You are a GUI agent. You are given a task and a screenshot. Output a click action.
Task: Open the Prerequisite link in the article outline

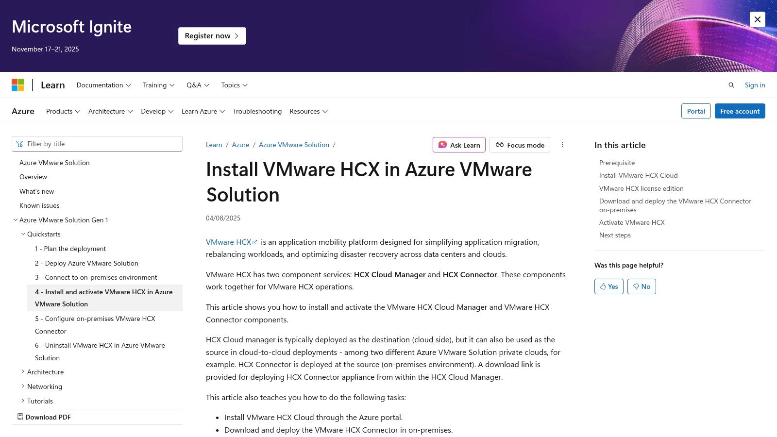pyautogui.click(x=617, y=163)
